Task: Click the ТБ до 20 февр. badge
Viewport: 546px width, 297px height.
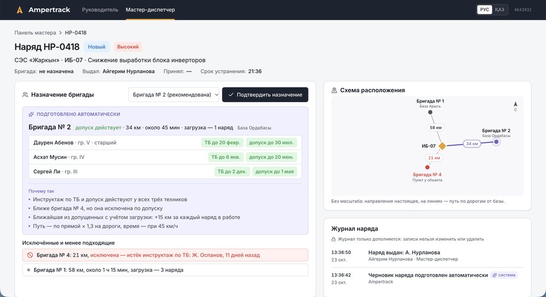Action: 222,142
